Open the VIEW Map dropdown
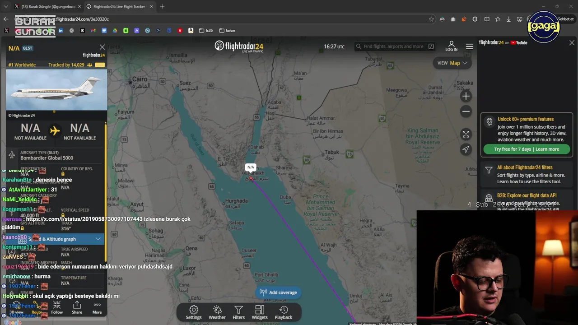The image size is (578, 325). (452, 63)
